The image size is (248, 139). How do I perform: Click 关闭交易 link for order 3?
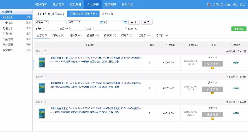[x=230, y=102]
